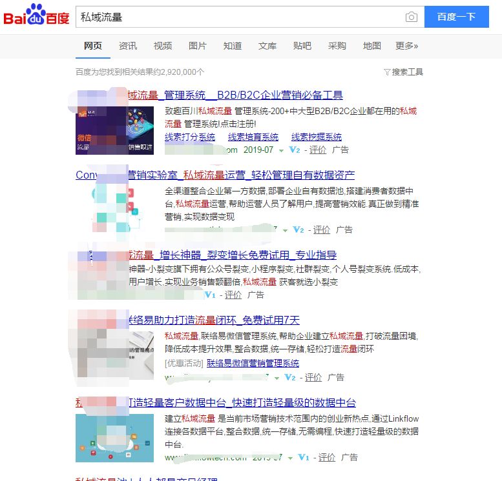
Task: Open 搜索工具 filter options
Action: tap(403, 72)
